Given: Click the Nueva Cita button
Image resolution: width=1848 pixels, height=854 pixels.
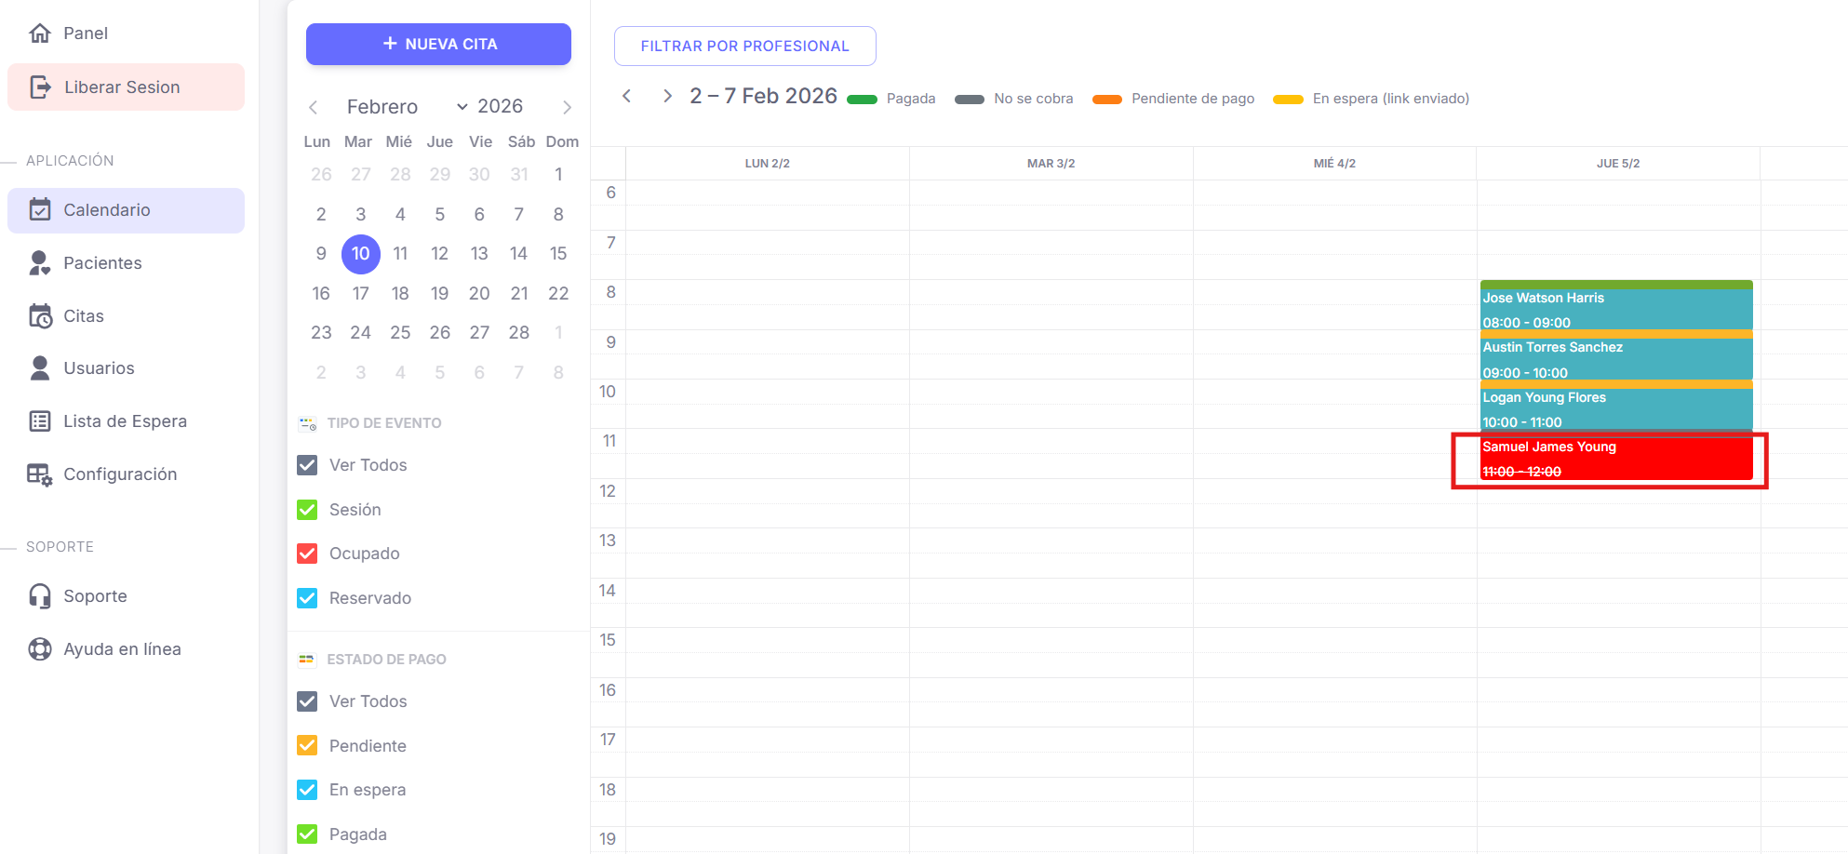Looking at the screenshot, I should pyautogui.click(x=438, y=45).
